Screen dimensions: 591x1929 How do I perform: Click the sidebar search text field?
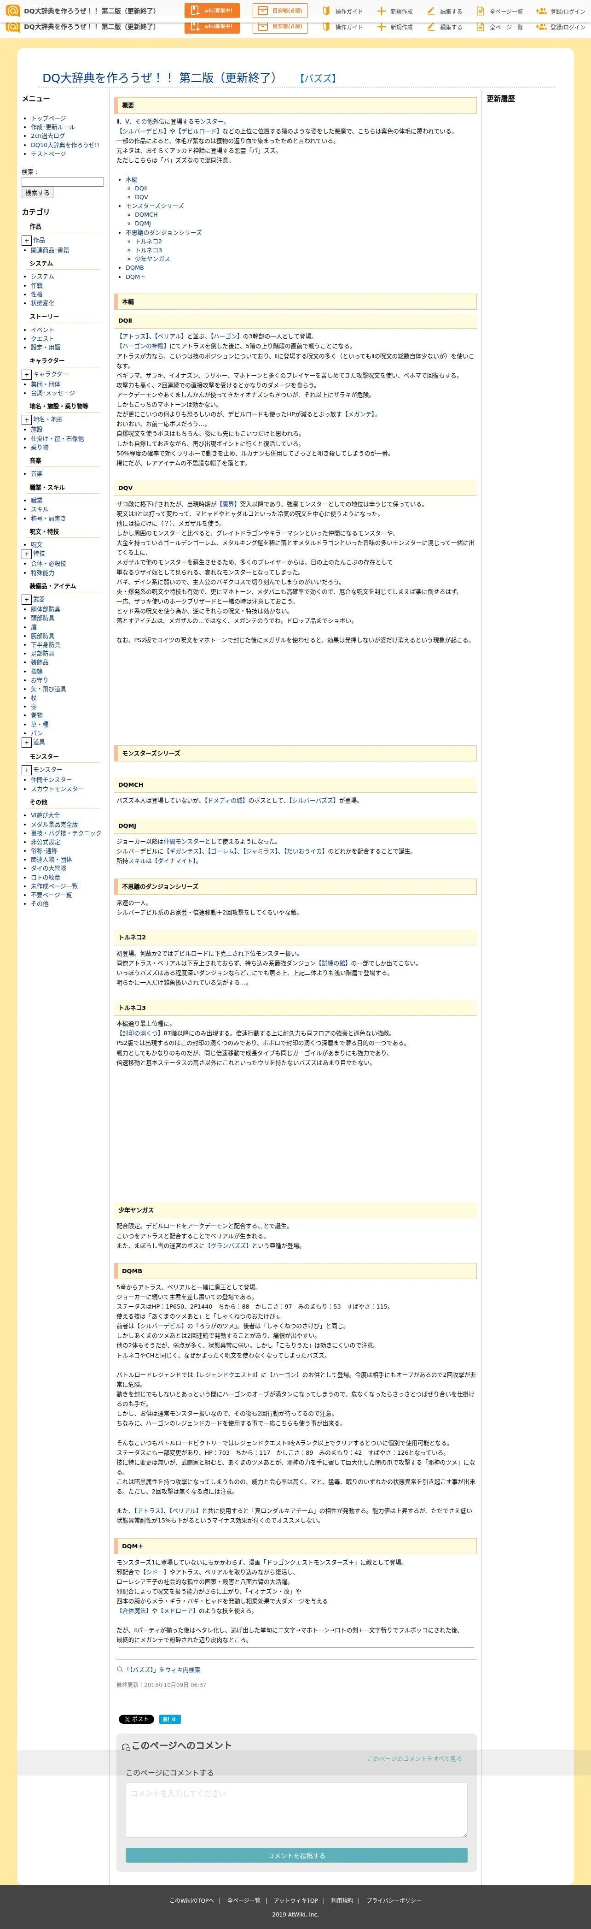(x=63, y=181)
